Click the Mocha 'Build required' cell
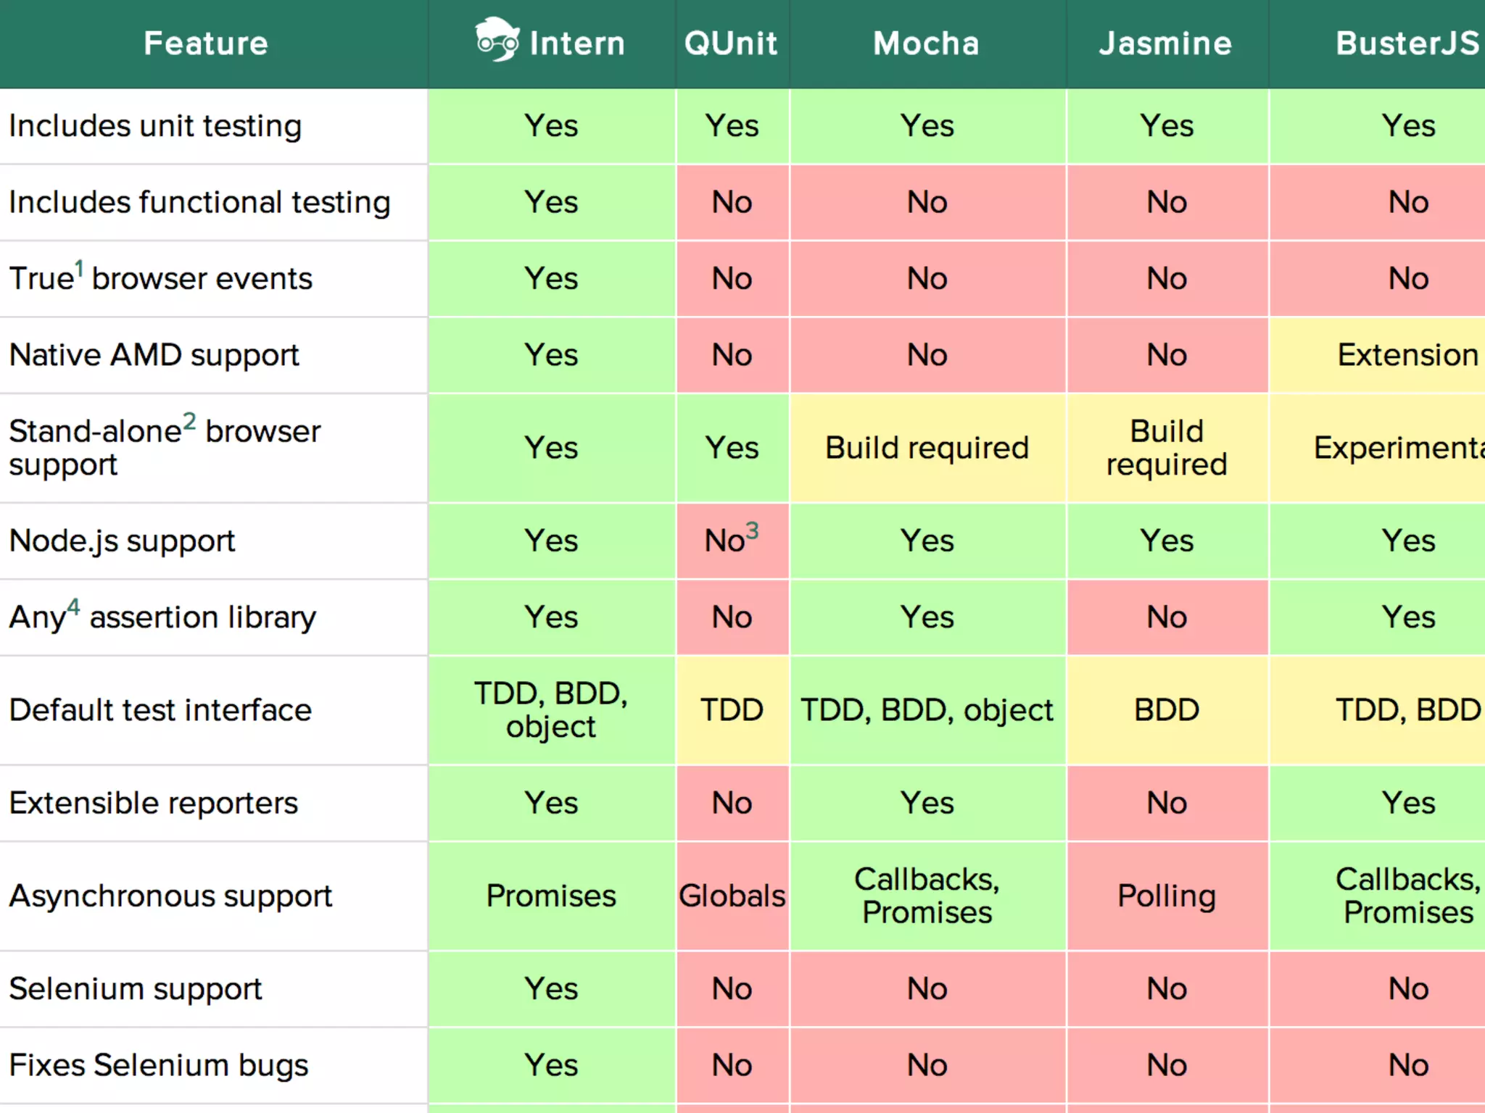 pos(927,448)
